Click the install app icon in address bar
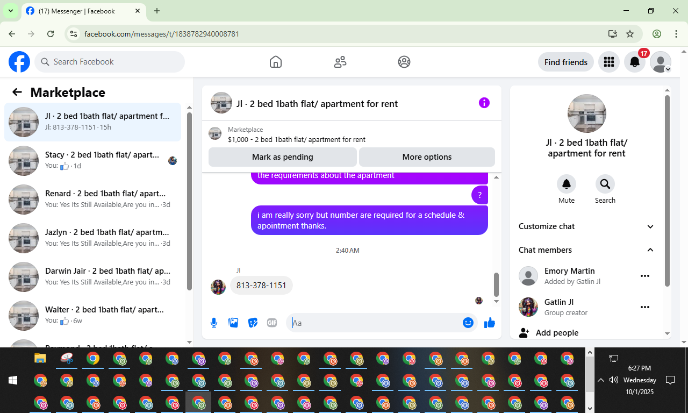This screenshot has height=413, width=688. [x=613, y=34]
